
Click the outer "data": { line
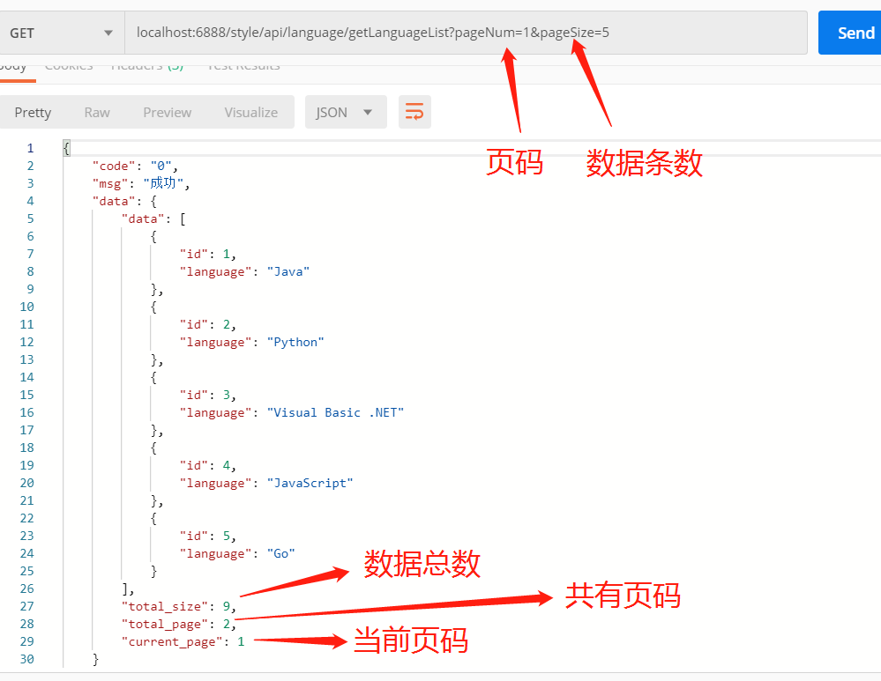click(124, 201)
